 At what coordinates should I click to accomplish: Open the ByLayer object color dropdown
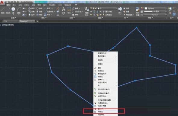166,8
